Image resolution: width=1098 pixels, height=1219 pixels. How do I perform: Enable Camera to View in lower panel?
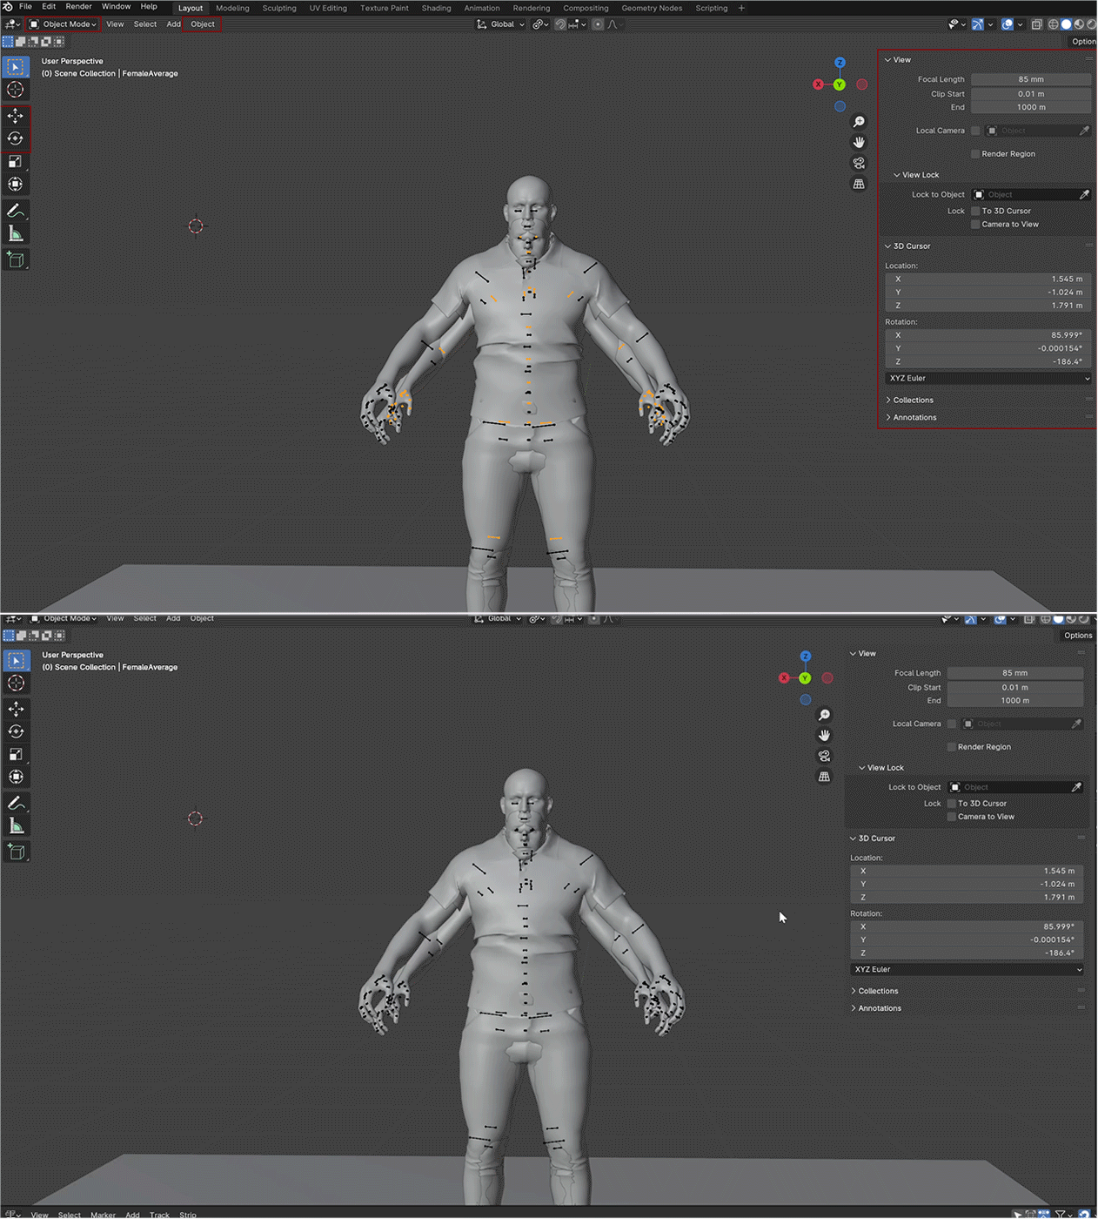tap(952, 817)
